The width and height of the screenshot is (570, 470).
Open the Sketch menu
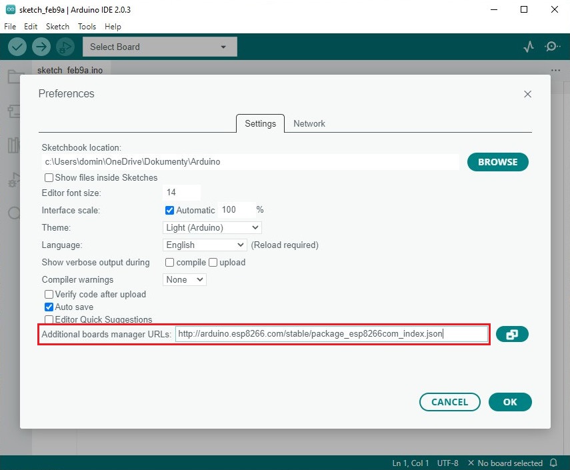tap(57, 27)
